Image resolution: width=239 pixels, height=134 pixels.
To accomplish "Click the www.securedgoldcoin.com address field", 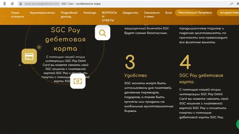I will click(x=42, y=4).
